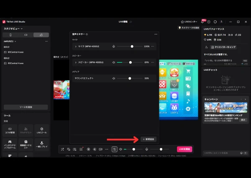Expand the マイク (MPM-4000U) row chevron
This screenshot has height=178, width=251.
tap(76, 46)
